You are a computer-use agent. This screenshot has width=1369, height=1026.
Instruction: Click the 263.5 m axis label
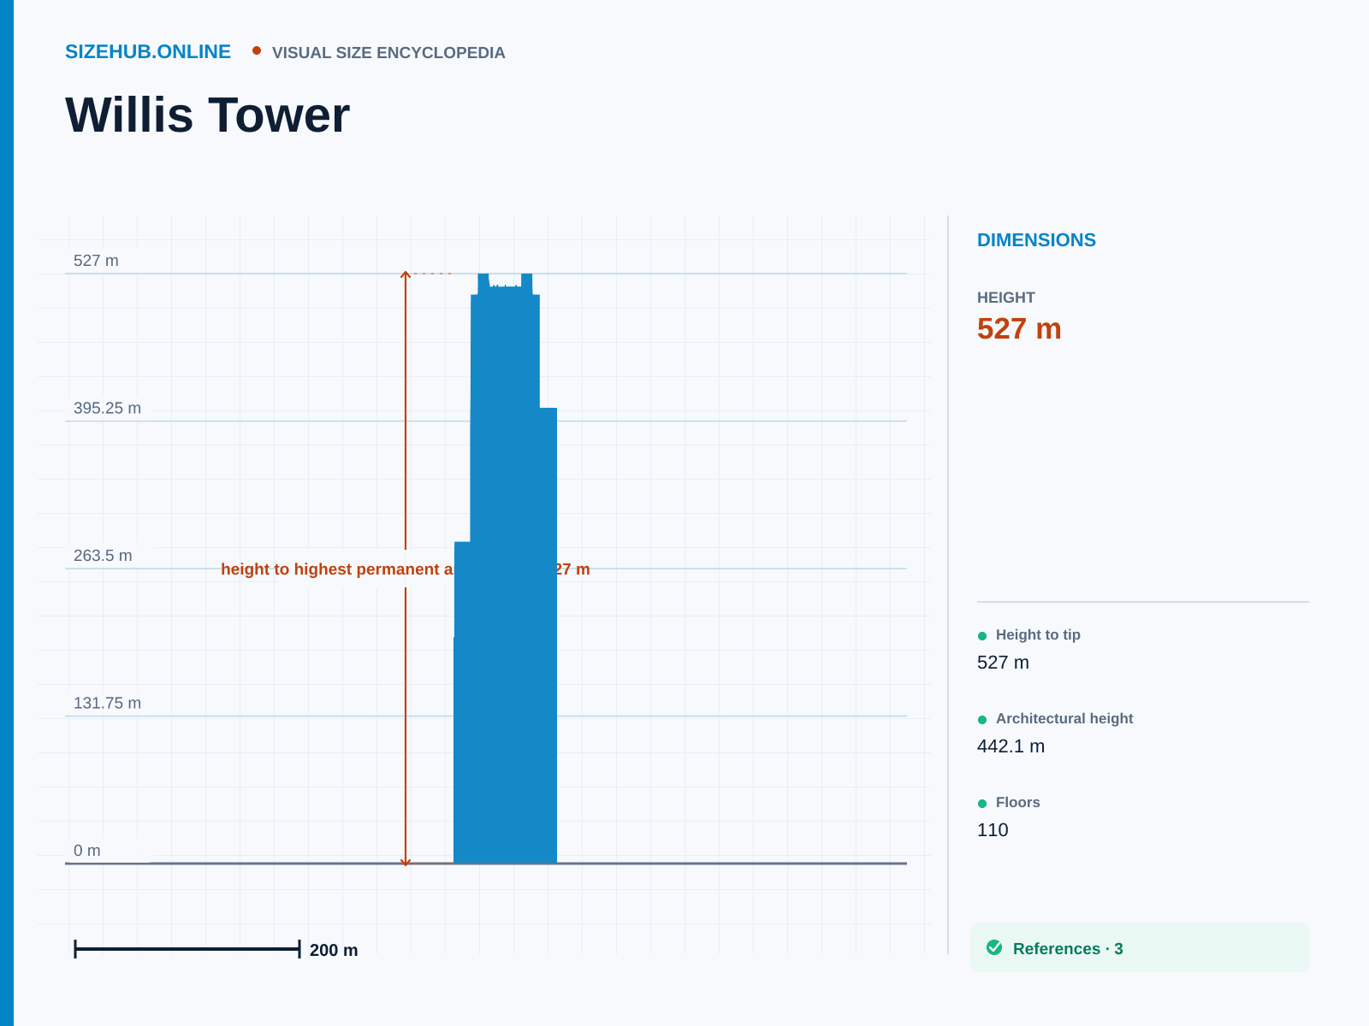[103, 556]
